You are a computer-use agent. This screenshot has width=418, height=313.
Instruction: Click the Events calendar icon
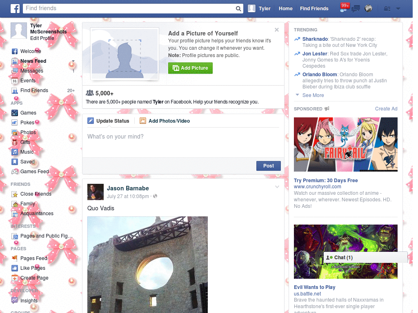[15, 81]
